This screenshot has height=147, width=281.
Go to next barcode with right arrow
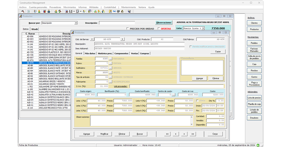[122, 39]
